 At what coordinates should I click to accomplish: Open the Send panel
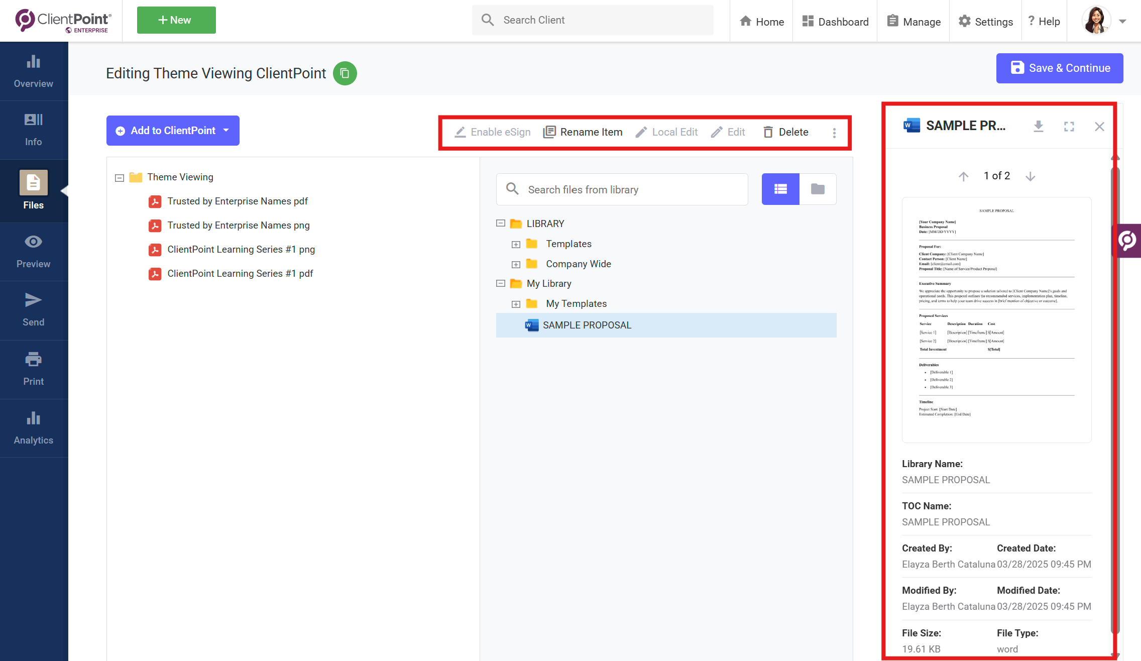(x=33, y=309)
